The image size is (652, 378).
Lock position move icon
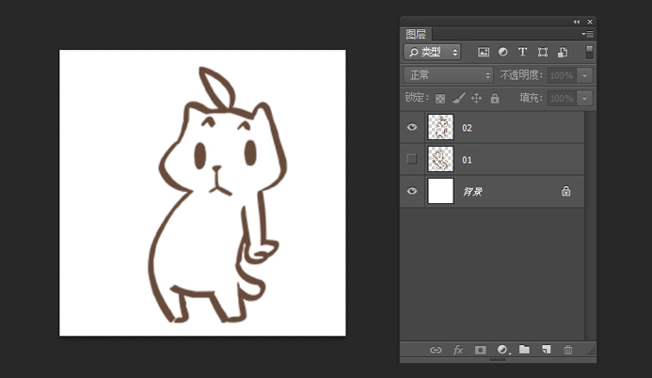(x=476, y=98)
